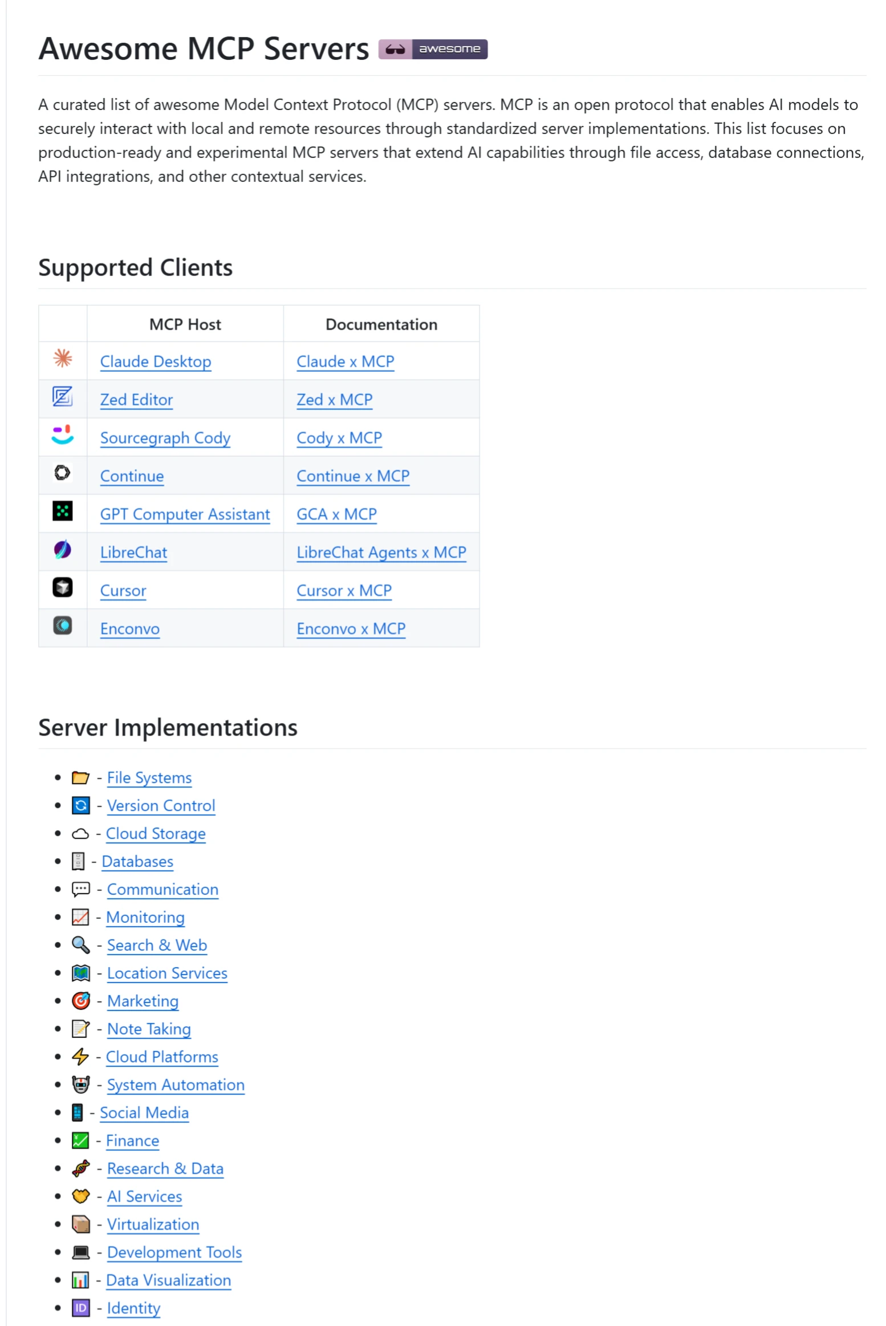
Task: Click the Identity ID badge icon
Action: point(80,1309)
